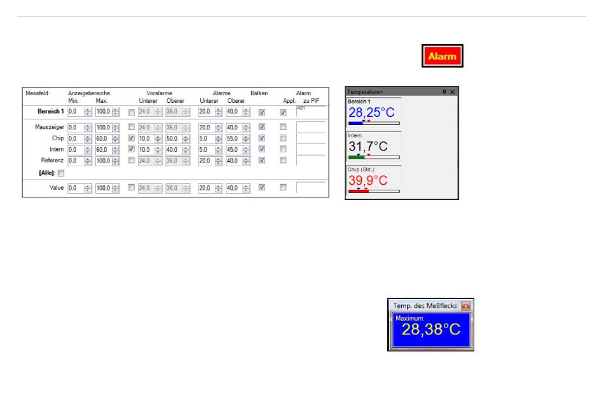Adjust stepper of Chip upper alarm 55,0

[x=247, y=138]
